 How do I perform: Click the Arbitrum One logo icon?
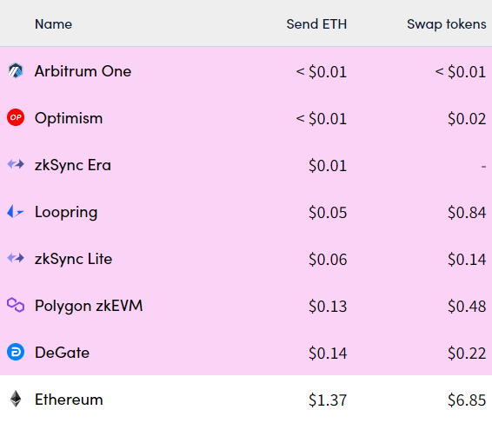16,70
